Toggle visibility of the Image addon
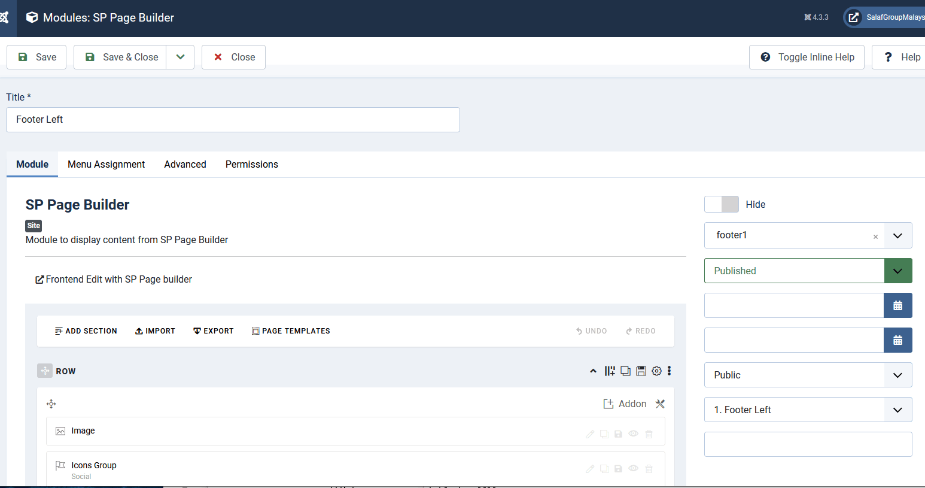Screen dimensions: 925x488 tap(633, 434)
